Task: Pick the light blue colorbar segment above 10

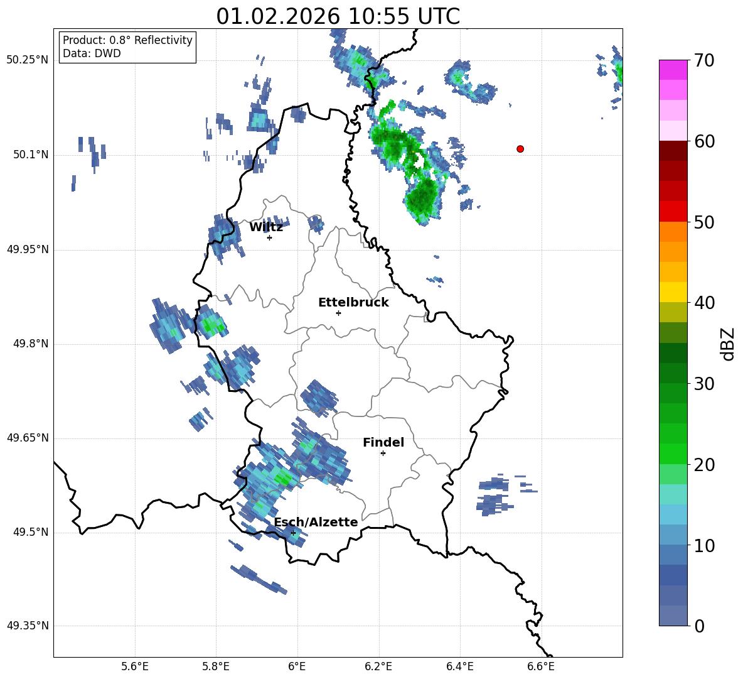Action: coord(673,535)
